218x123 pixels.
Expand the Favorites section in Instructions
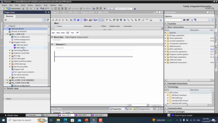pyautogui.click(x=166, y=24)
